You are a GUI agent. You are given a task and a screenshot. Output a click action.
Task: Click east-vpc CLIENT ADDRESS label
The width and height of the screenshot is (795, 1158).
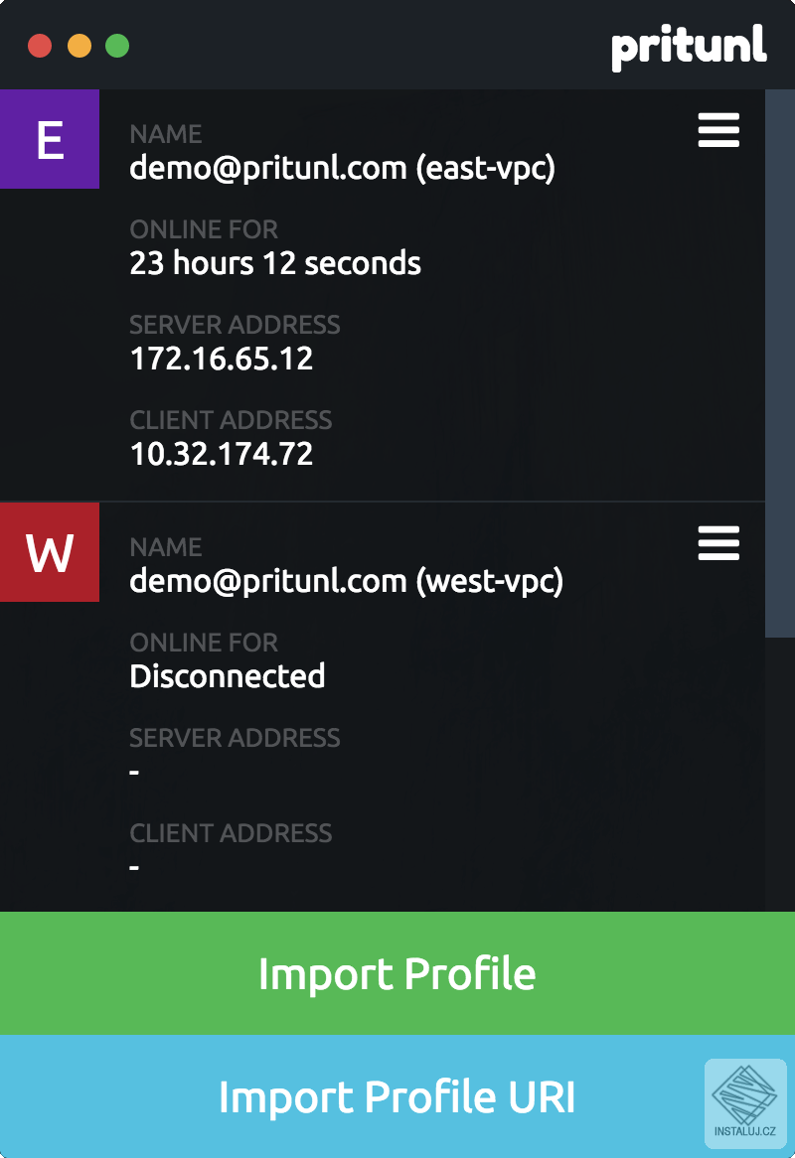click(x=231, y=420)
